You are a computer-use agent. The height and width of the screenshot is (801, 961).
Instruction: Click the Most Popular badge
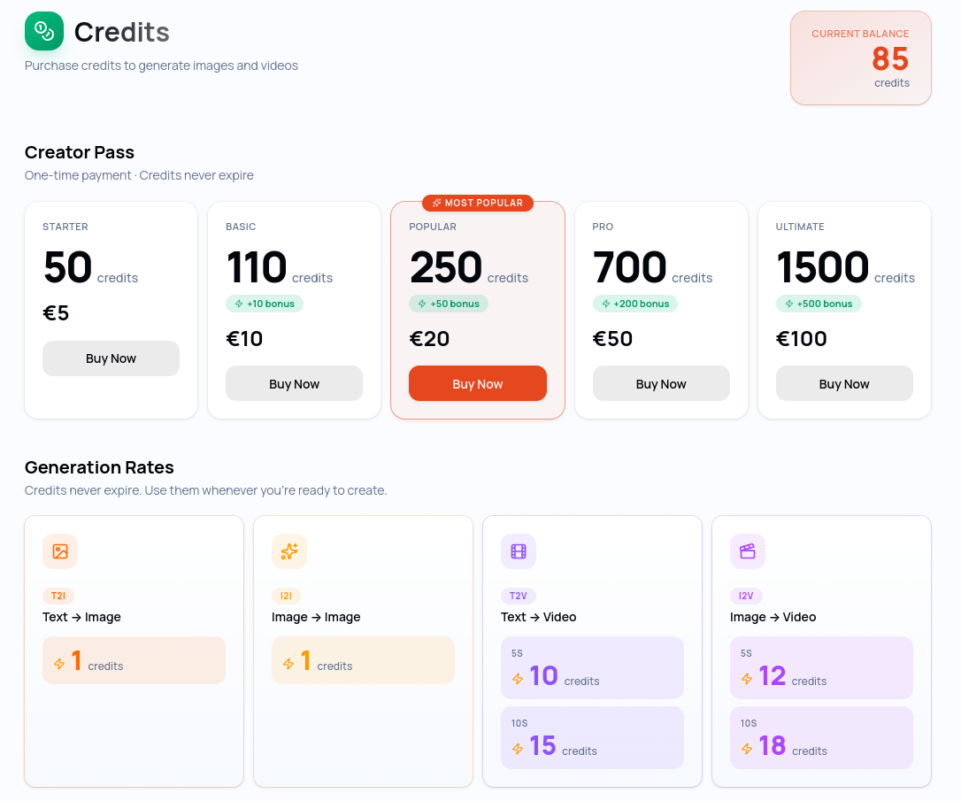coord(478,203)
